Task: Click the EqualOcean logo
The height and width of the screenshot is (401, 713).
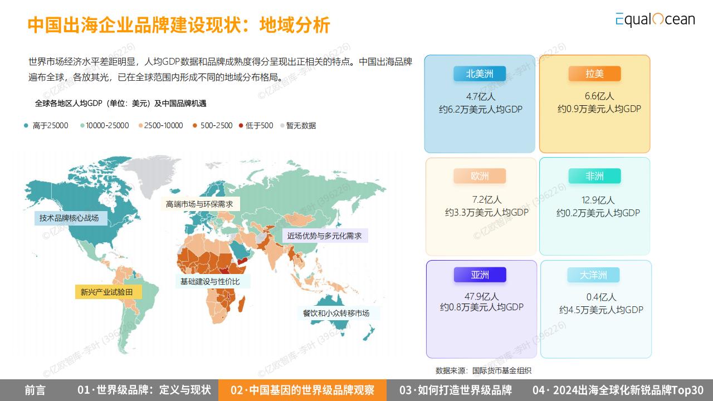Action: tap(655, 19)
